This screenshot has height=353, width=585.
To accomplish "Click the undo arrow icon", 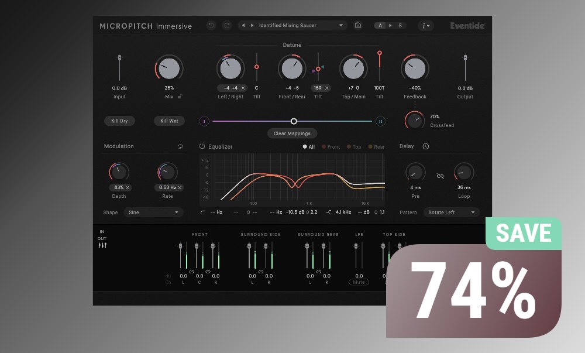I will (211, 25).
